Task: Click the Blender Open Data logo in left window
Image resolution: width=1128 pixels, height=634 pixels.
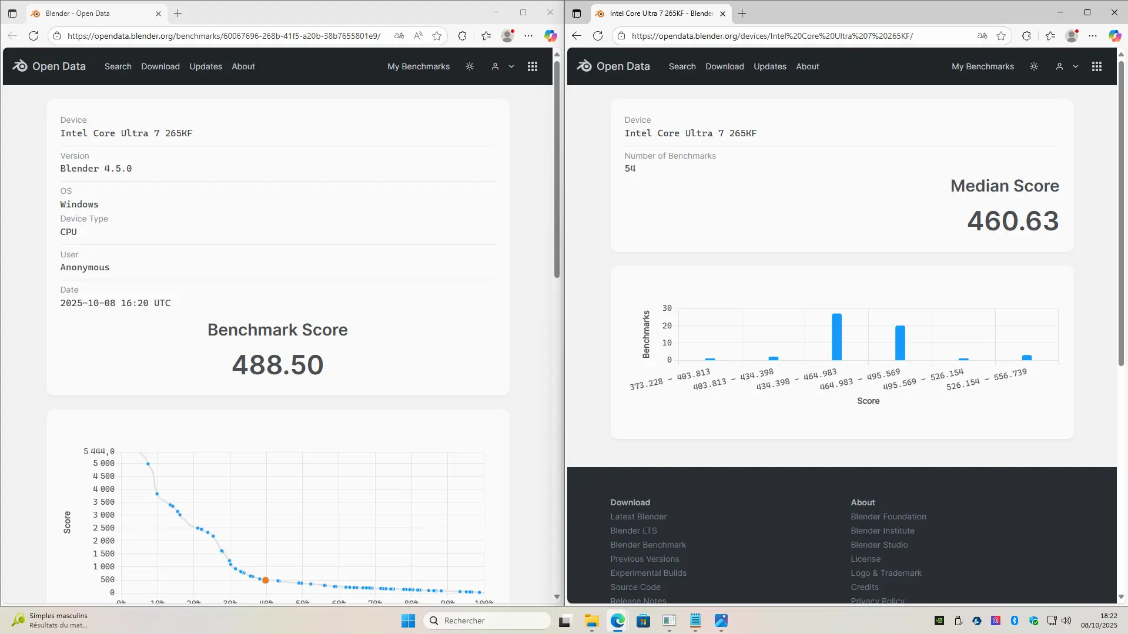Action: point(49,66)
